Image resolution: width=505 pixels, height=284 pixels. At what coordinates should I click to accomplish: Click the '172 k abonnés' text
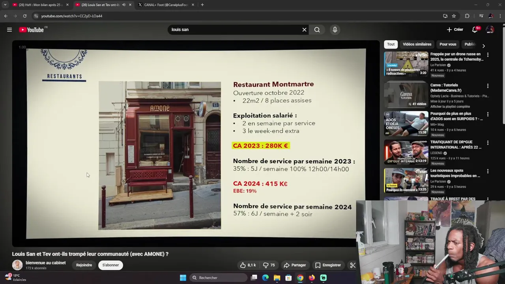coord(36,268)
